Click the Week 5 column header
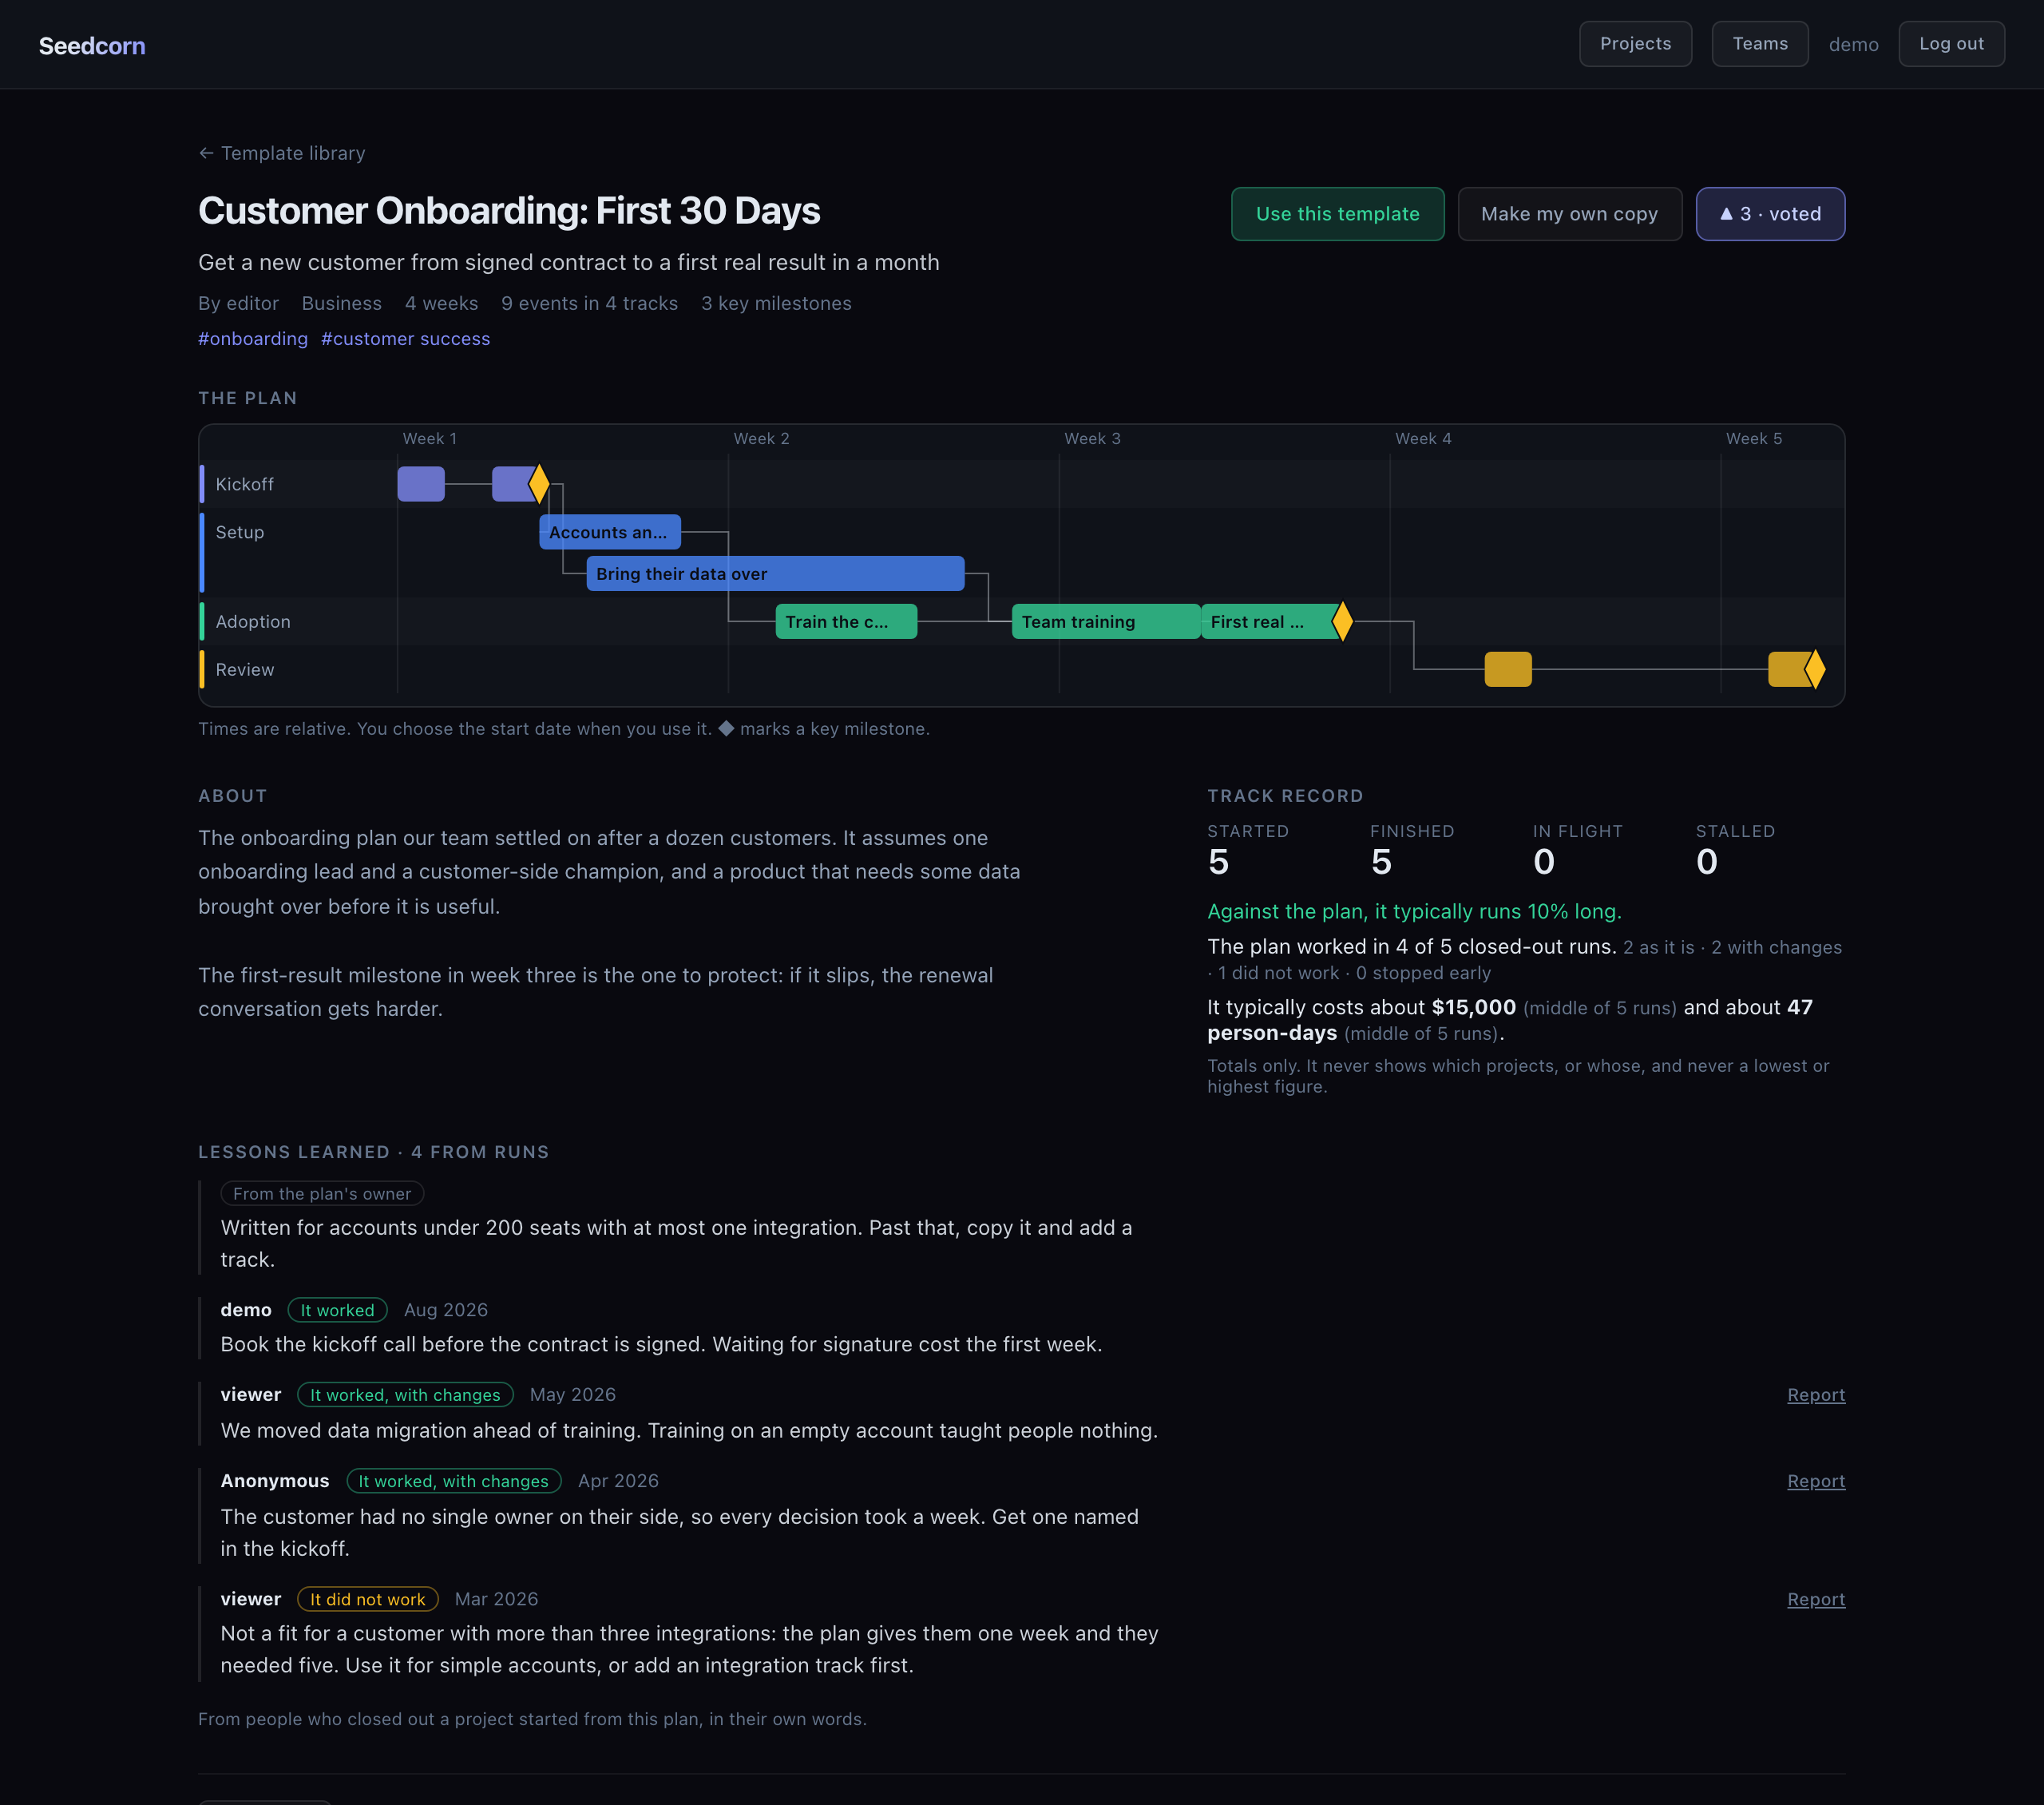This screenshot has width=2044, height=1805. coord(1754,438)
